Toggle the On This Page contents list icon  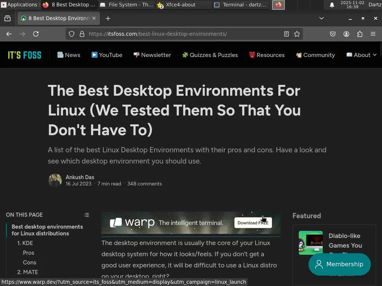point(87,215)
